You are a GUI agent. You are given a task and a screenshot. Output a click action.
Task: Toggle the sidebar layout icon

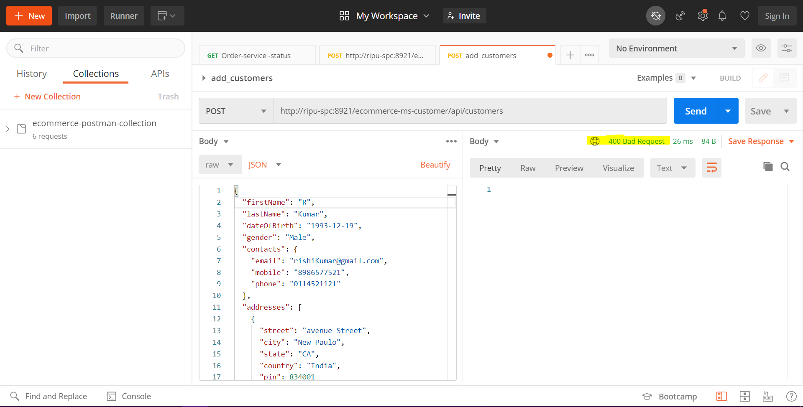722,396
